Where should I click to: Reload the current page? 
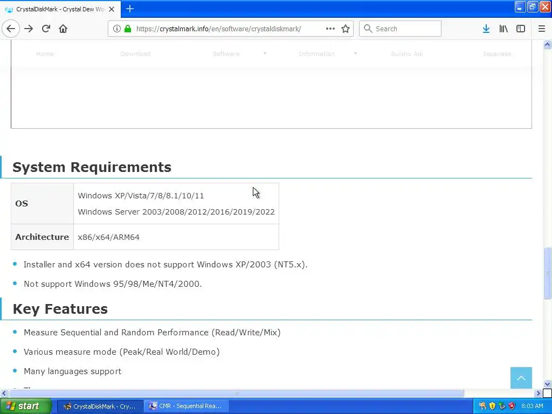46,29
